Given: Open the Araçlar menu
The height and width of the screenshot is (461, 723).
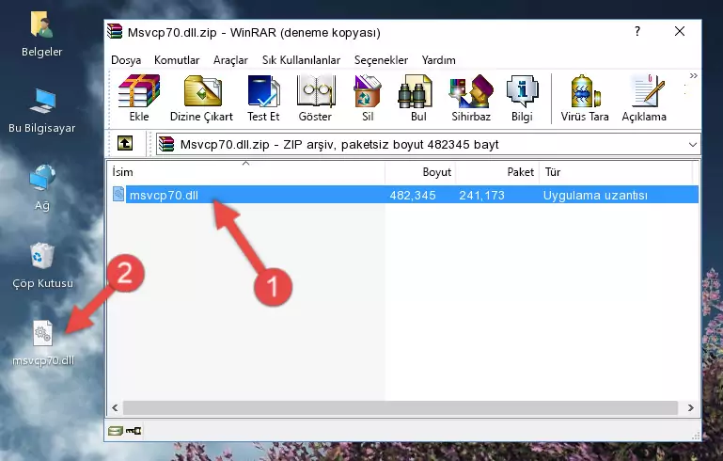Looking at the screenshot, I should coord(230,60).
